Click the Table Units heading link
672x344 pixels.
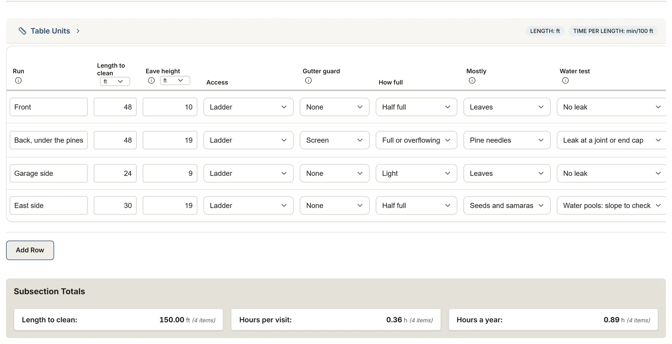pos(50,31)
